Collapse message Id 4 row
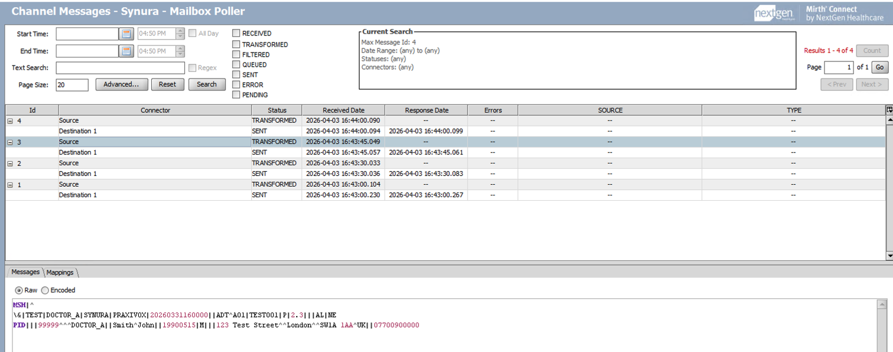Image resolution: width=893 pixels, height=352 pixels. pyautogui.click(x=10, y=120)
